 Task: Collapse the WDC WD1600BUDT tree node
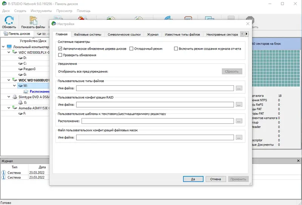(9, 80)
